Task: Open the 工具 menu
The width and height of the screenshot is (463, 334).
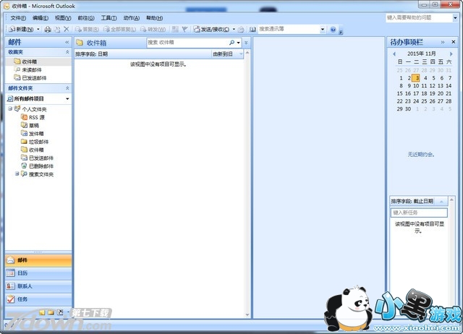Action: [x=109, y=18]
